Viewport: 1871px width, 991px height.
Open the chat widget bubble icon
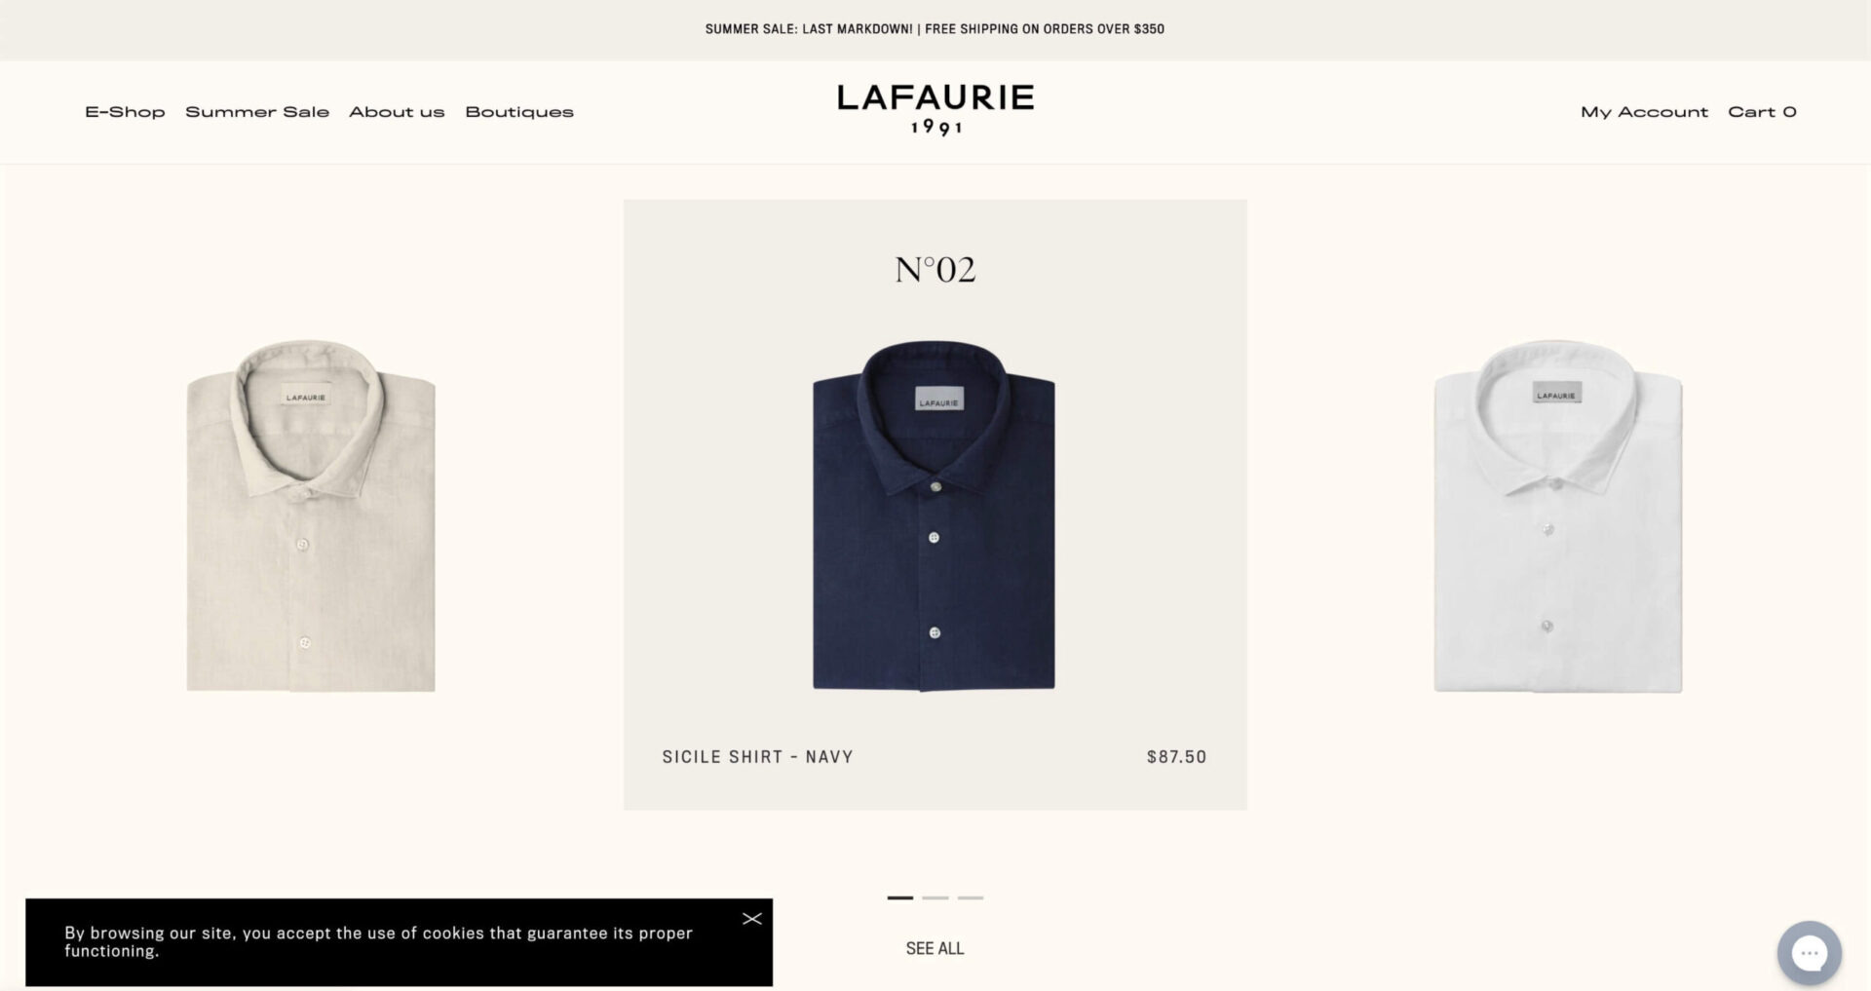coord(1809,952)
